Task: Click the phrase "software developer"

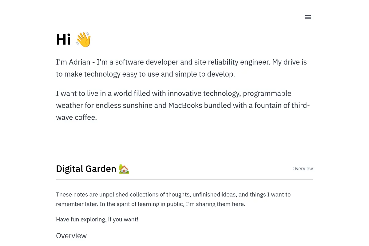Action: point(147,62)
